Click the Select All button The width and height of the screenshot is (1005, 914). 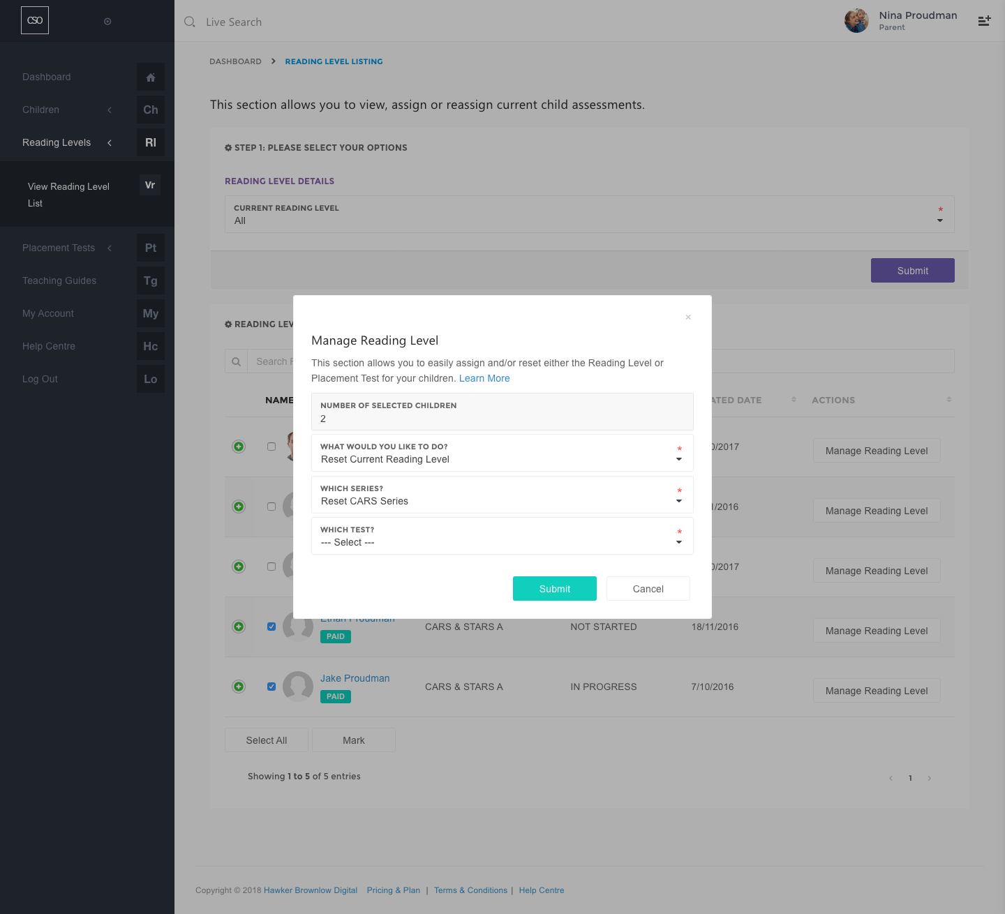click(x=267, y=740)
